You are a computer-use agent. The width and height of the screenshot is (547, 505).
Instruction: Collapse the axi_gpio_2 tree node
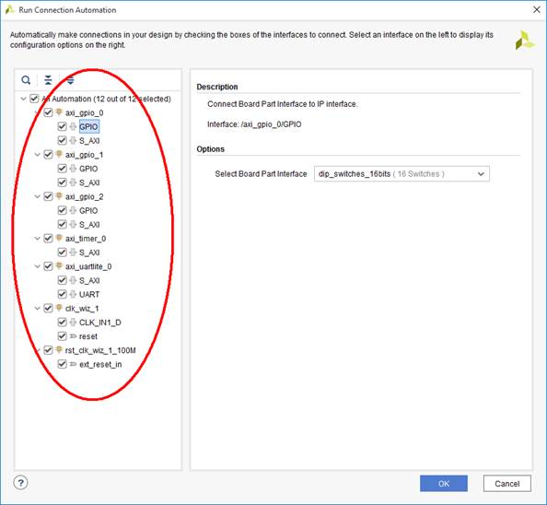(37, 196)
